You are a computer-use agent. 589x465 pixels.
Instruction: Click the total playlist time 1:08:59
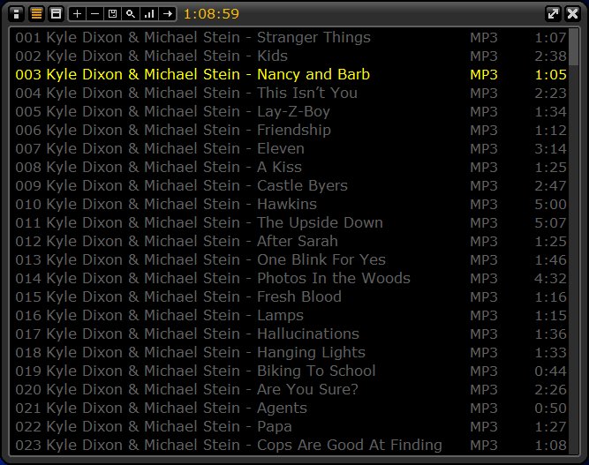tap(211, 14)
